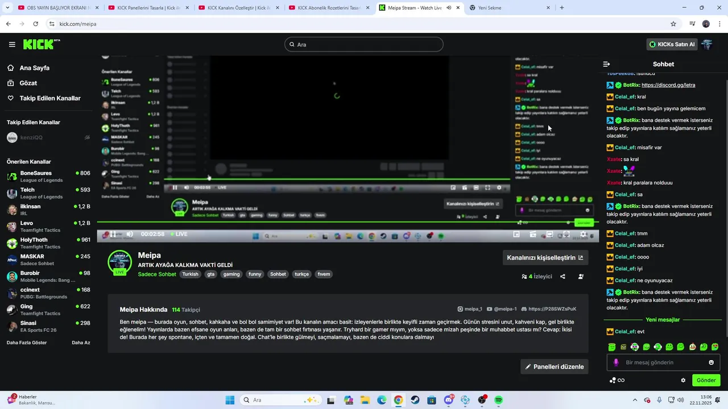
Task: Select the gaming tag
Action: tap(231, 274)
